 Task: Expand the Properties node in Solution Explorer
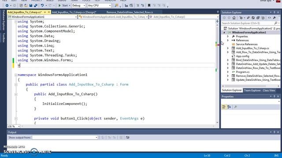pos(228,36)
